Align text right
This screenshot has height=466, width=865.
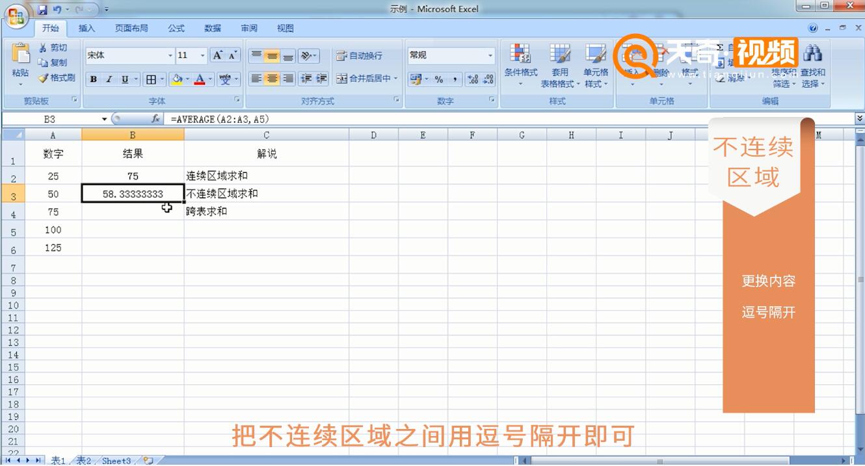tap(287, 79)
